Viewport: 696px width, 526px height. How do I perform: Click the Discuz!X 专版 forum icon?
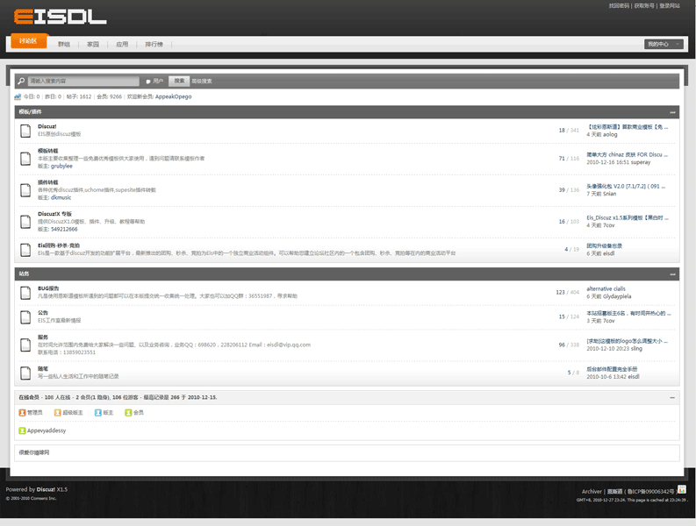(25, 221)
